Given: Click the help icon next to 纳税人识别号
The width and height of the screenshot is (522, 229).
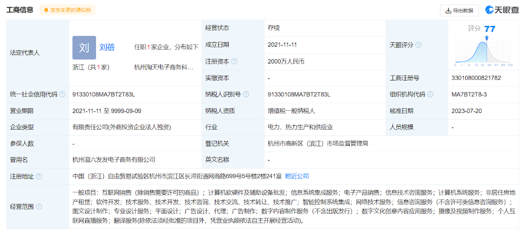Looking at the screenshot, I should [x=246, y=95].
